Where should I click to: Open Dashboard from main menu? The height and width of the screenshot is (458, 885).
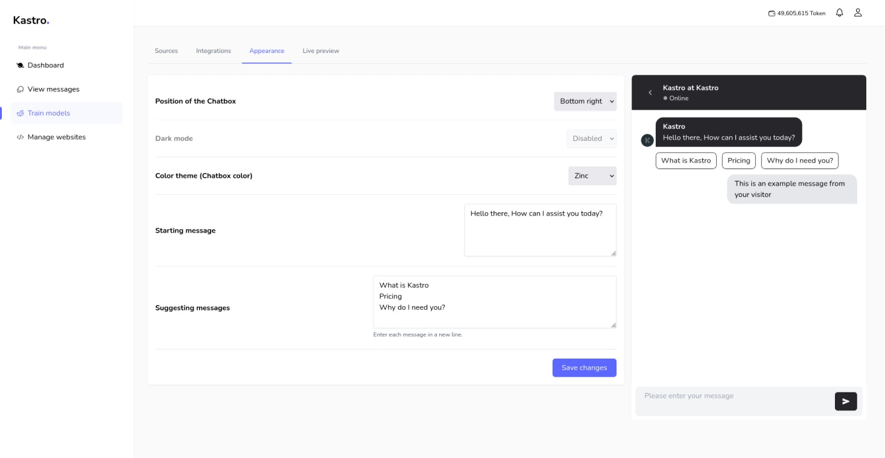(66, 65)
